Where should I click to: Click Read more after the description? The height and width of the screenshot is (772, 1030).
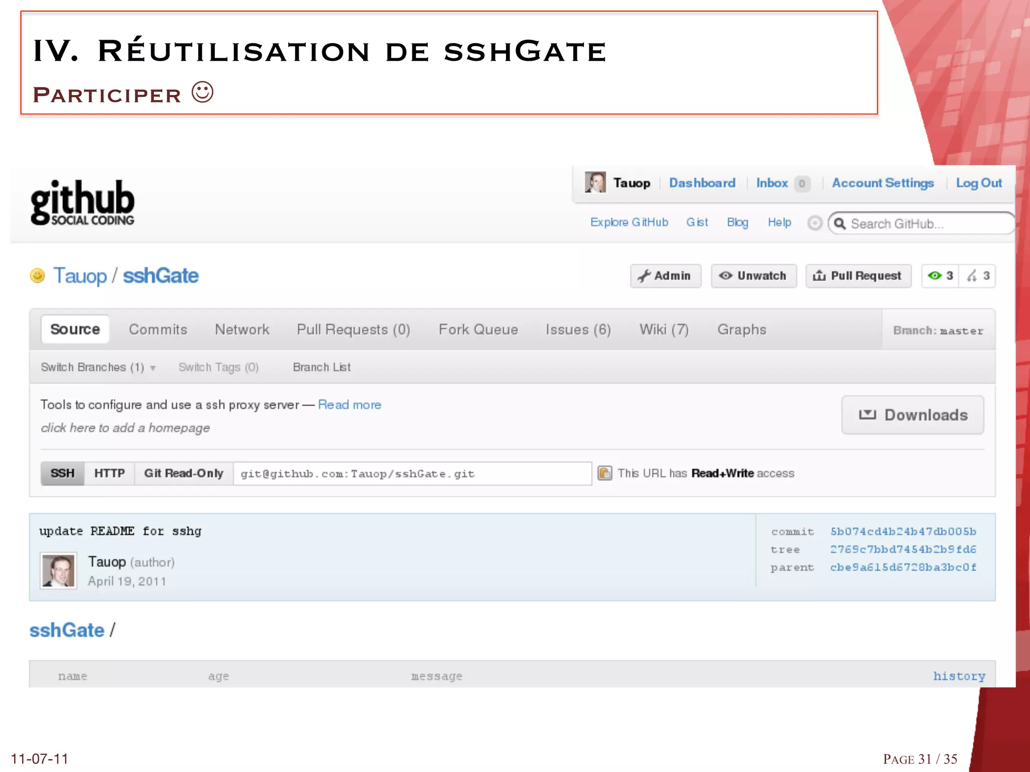pyautogui.click(x=350, y=405)
